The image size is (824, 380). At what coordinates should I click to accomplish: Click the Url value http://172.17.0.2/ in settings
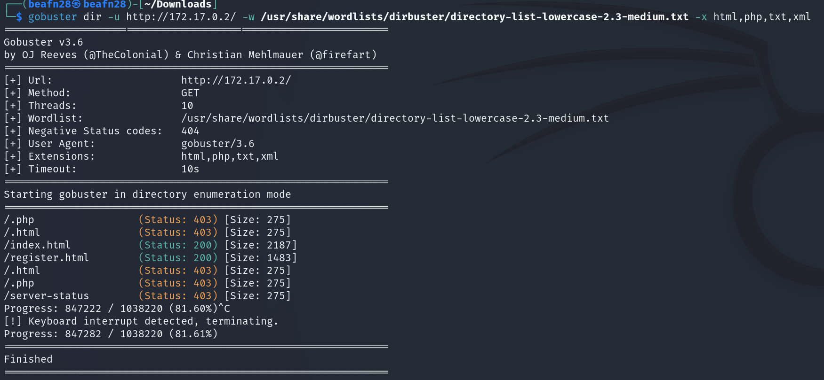point(236,80)
